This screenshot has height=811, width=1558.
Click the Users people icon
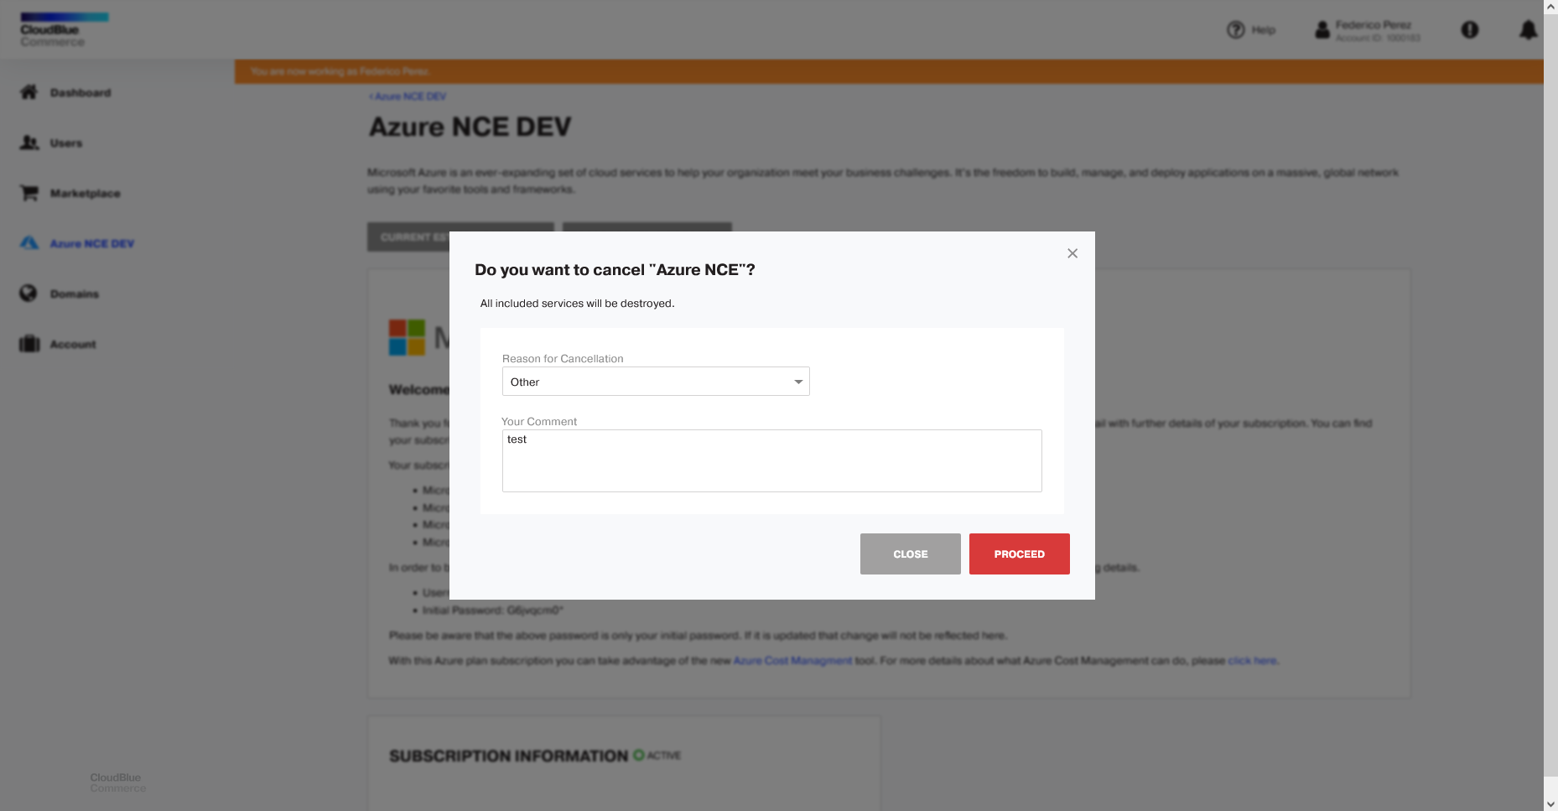(29, 143)
